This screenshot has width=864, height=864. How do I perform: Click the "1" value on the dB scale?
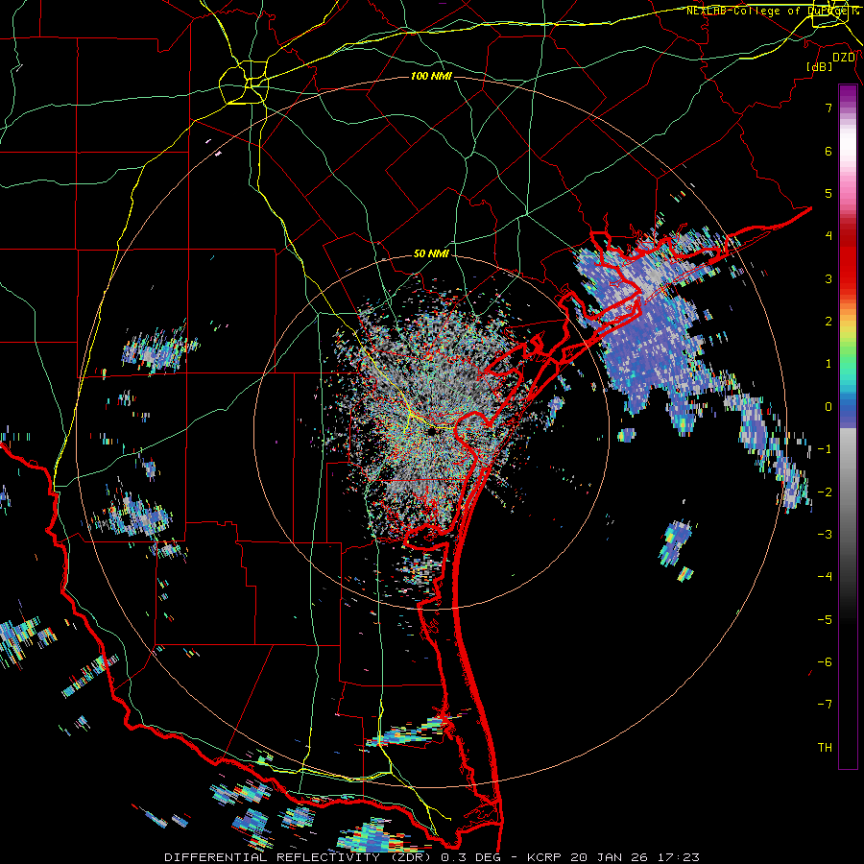click(x=828, y=364)
